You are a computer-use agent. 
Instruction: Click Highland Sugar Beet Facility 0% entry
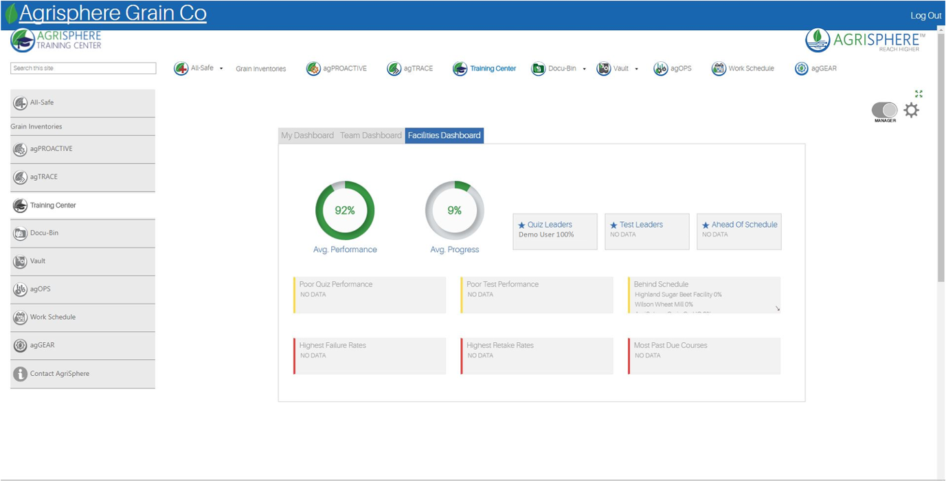[x=678, y=295]
